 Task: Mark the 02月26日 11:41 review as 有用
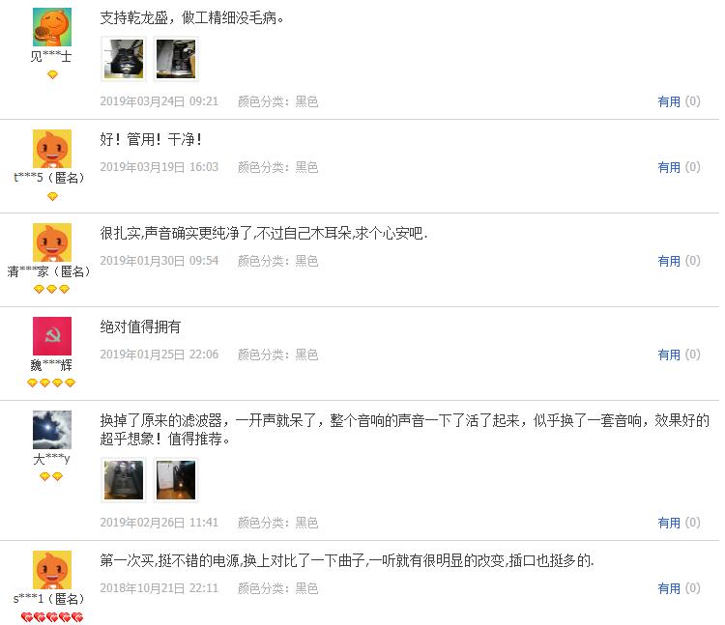[x=679, y=523]
